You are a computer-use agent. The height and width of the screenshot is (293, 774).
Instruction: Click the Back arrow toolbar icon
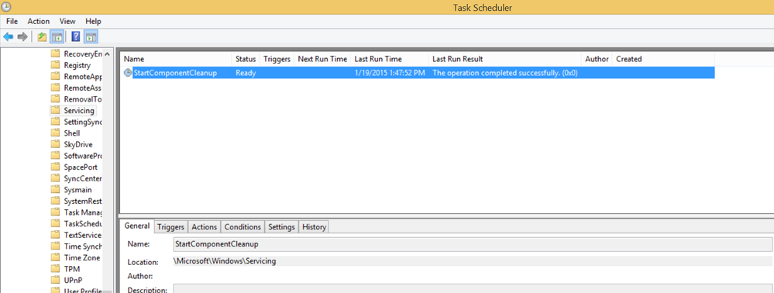[9, 36]
